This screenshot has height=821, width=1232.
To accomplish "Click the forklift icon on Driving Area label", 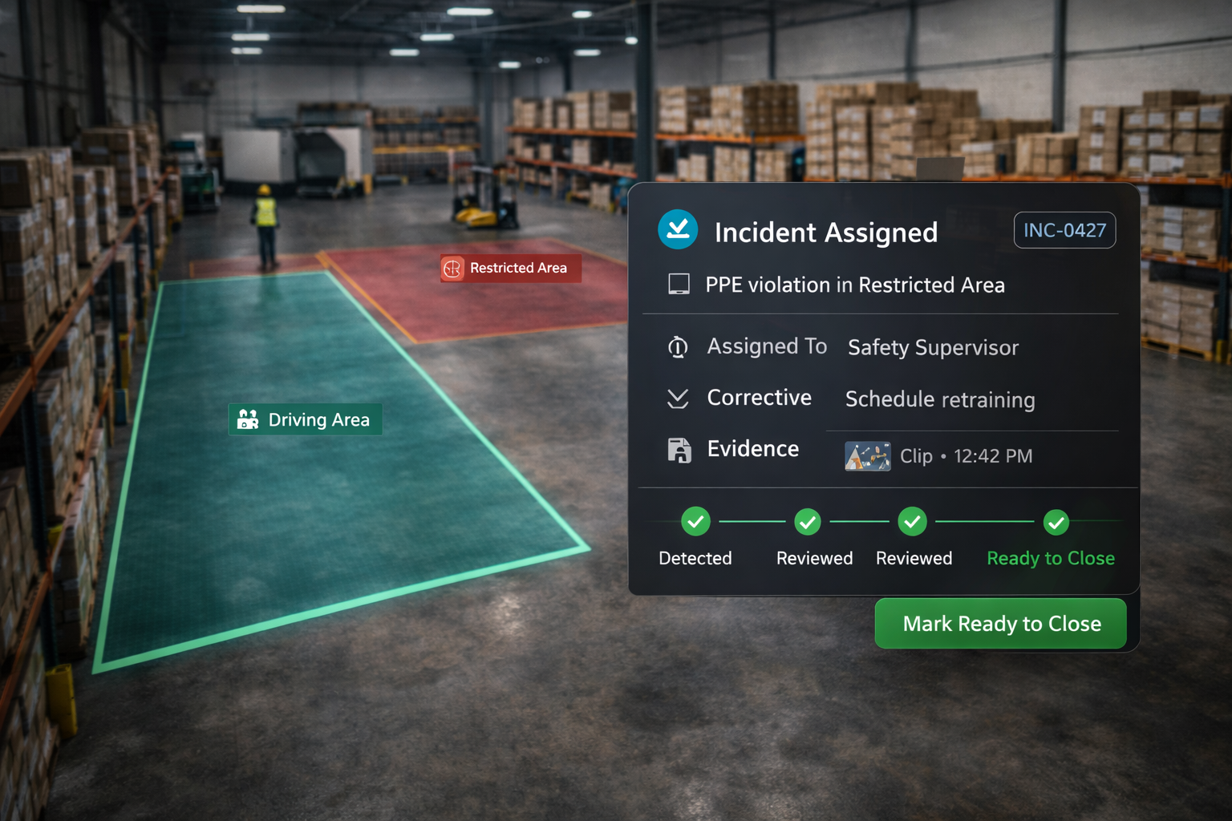I will coord(247,419).
